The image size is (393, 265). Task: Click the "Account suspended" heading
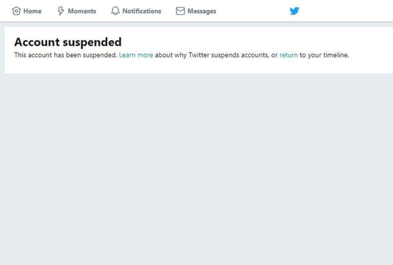68,42
